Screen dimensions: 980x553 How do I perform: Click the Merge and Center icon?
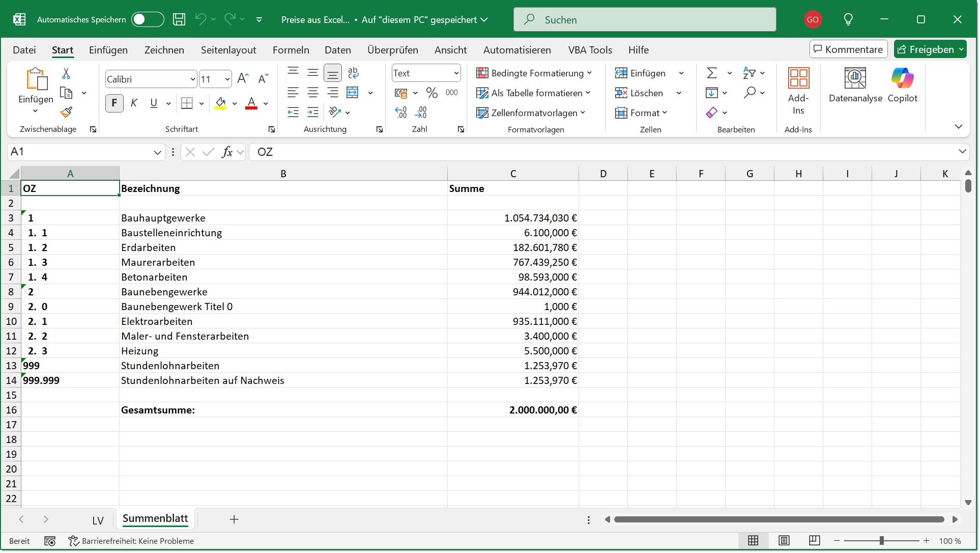[x=353, y=93]
